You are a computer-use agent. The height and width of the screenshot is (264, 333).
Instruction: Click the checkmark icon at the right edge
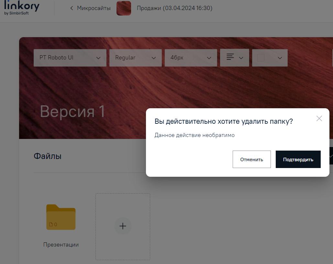[x=330, y=156]
